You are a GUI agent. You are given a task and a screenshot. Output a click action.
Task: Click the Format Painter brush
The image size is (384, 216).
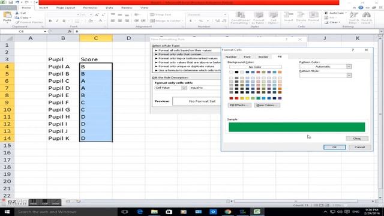(29, 22)
